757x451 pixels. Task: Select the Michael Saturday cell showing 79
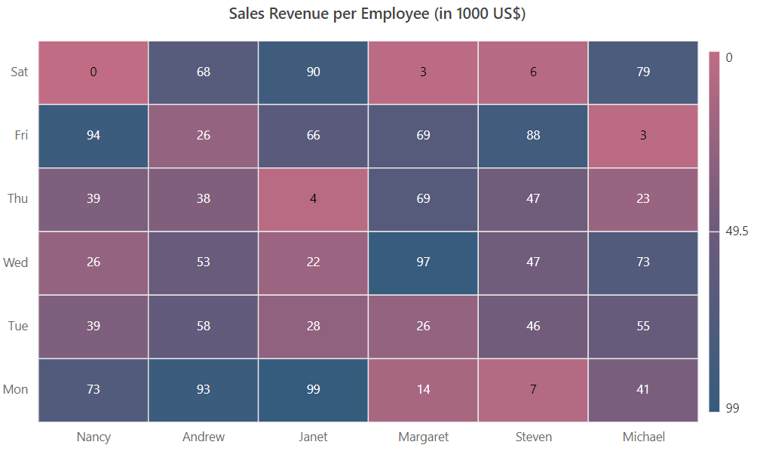[643, 72]
